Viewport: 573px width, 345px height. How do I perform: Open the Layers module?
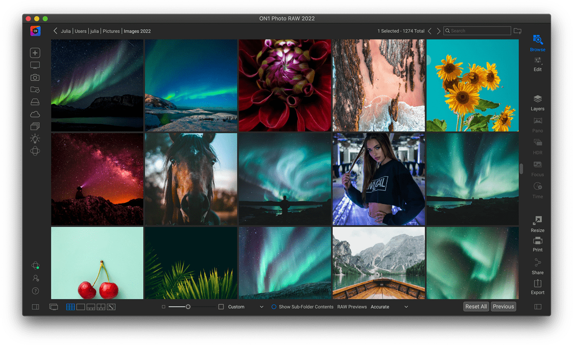pos(537,103)
